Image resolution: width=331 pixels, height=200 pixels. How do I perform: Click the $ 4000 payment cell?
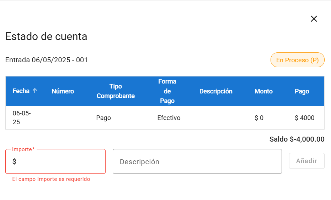point(304,118)
